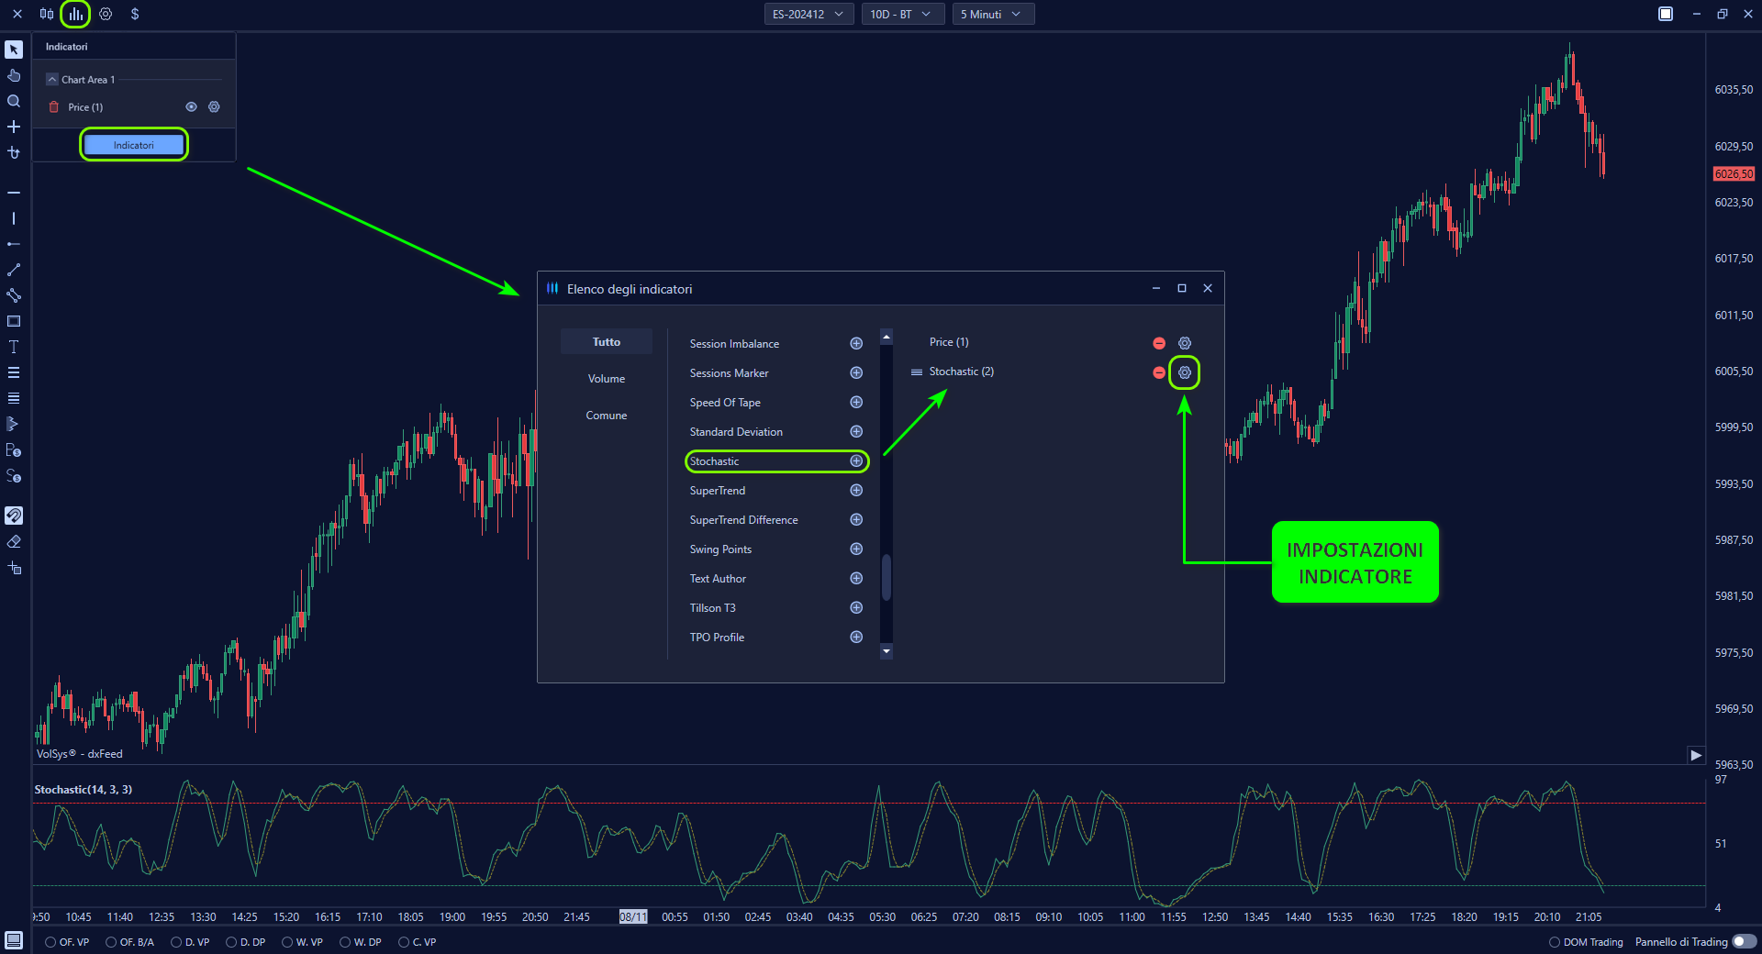The image size is (1762, 954).
Task: Add the Session Imbalance indicator
Action: tap(856, 344)
